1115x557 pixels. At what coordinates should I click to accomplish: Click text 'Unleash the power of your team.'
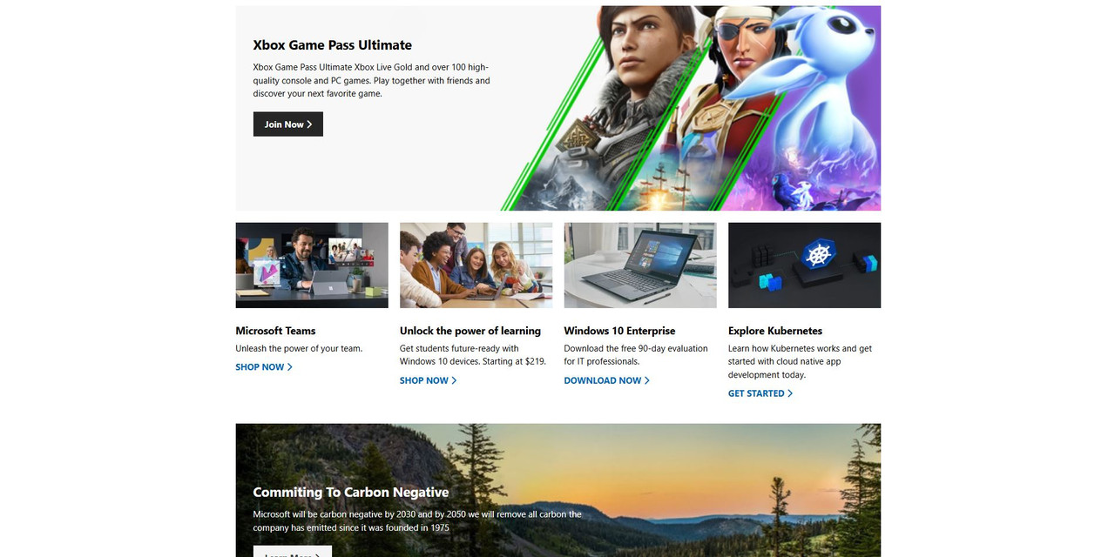[299, 349]
